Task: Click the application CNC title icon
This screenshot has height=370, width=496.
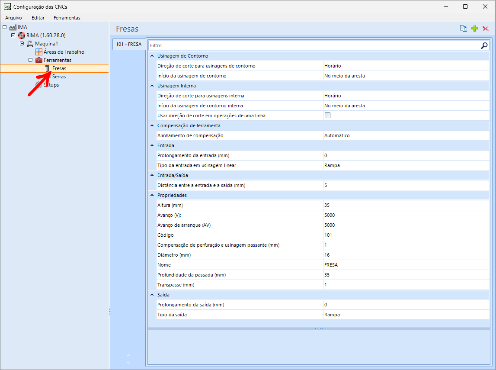Action: [x=7, y=6]
